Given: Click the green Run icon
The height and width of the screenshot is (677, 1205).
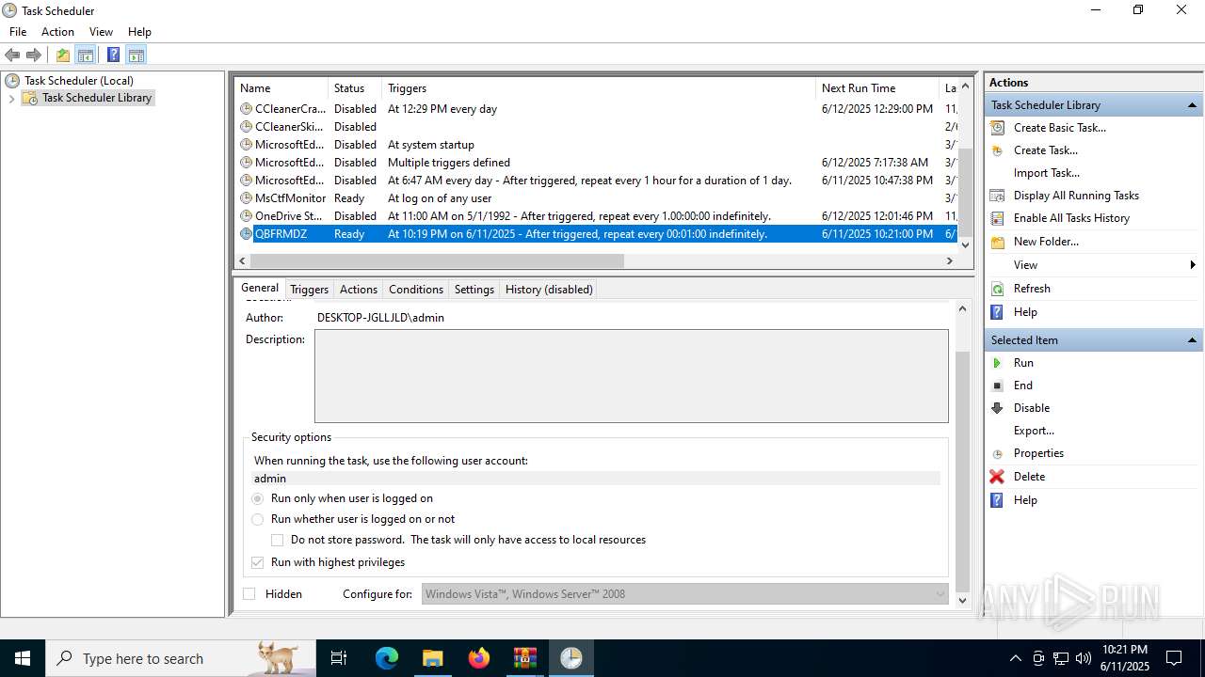Looking at the screenshot, I should pos(998,363).
